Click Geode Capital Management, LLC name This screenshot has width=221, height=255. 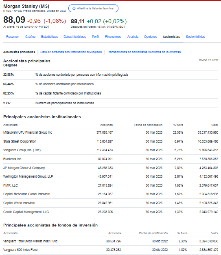coord(26,212)
